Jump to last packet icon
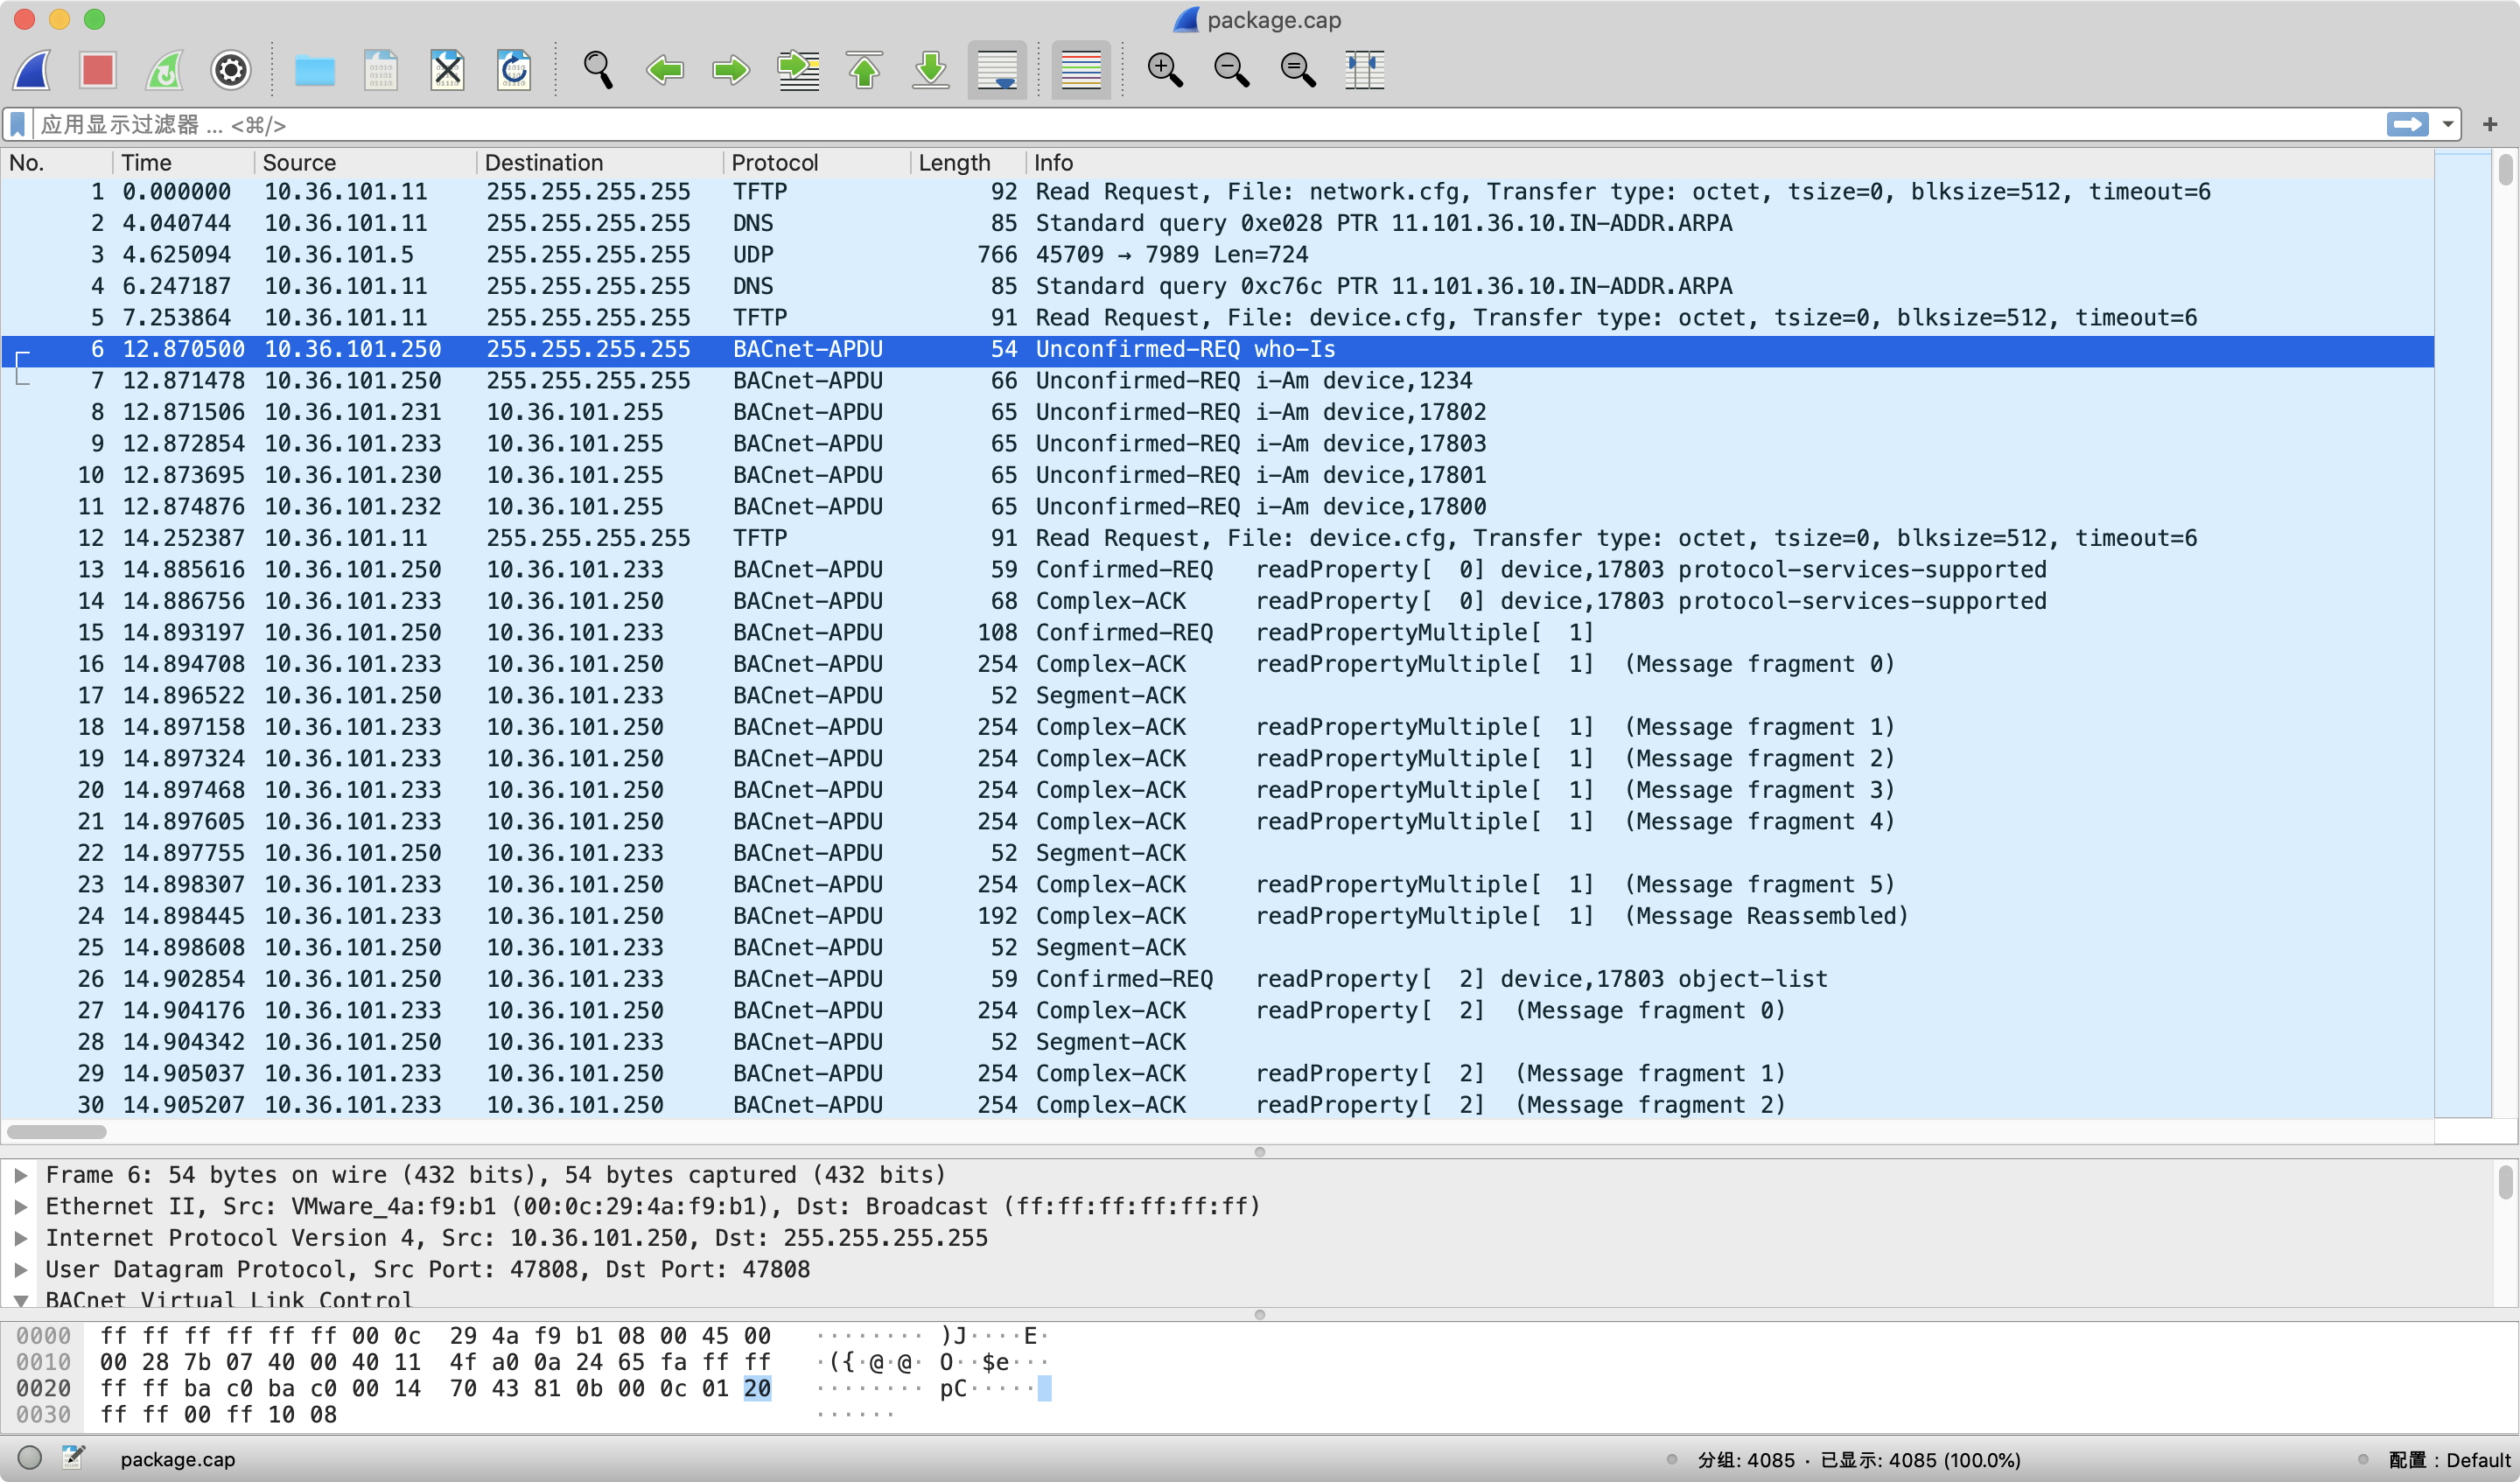Image resolution: width=2520 pixels, height=1482 pixels. coord(931,70)
